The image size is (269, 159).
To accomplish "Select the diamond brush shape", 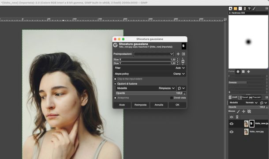I will click(x=248, y=72).
